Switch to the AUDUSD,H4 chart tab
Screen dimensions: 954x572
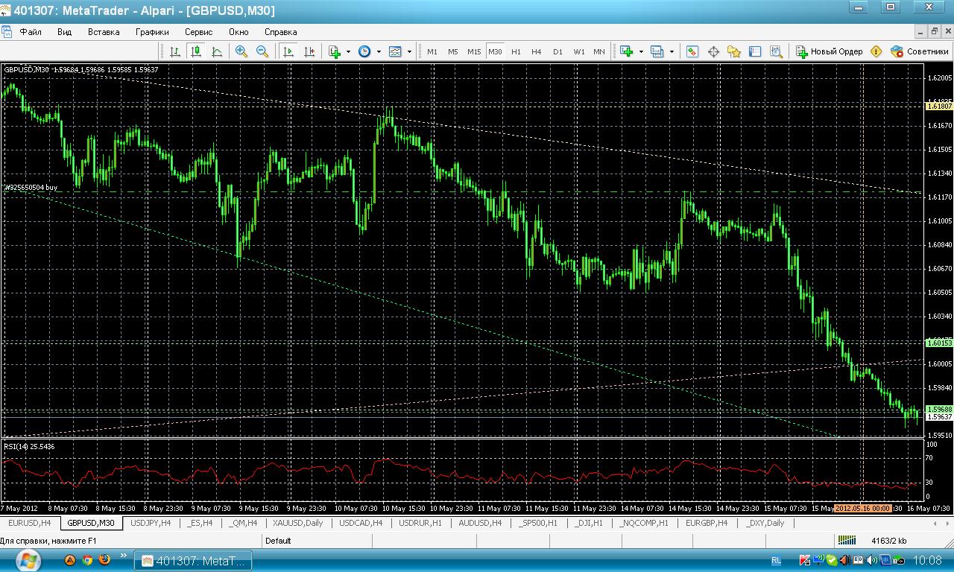coord(480,523)
